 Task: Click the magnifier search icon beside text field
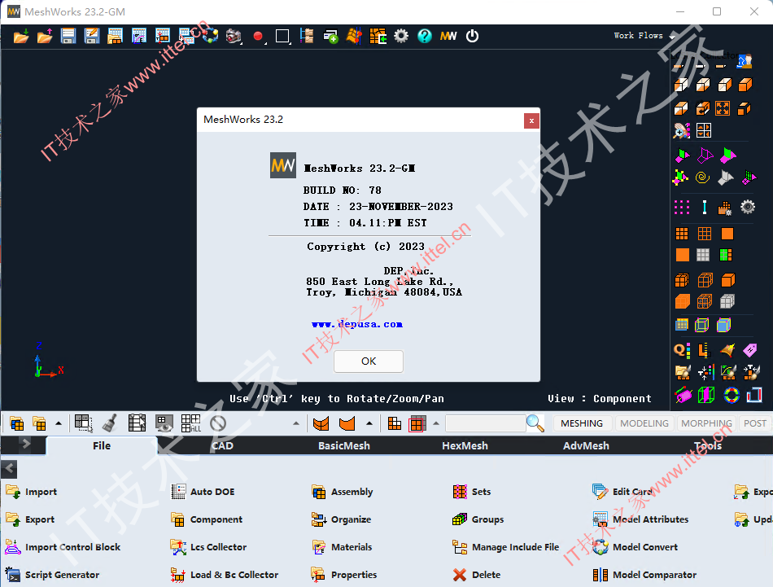[x=535, y=423]
